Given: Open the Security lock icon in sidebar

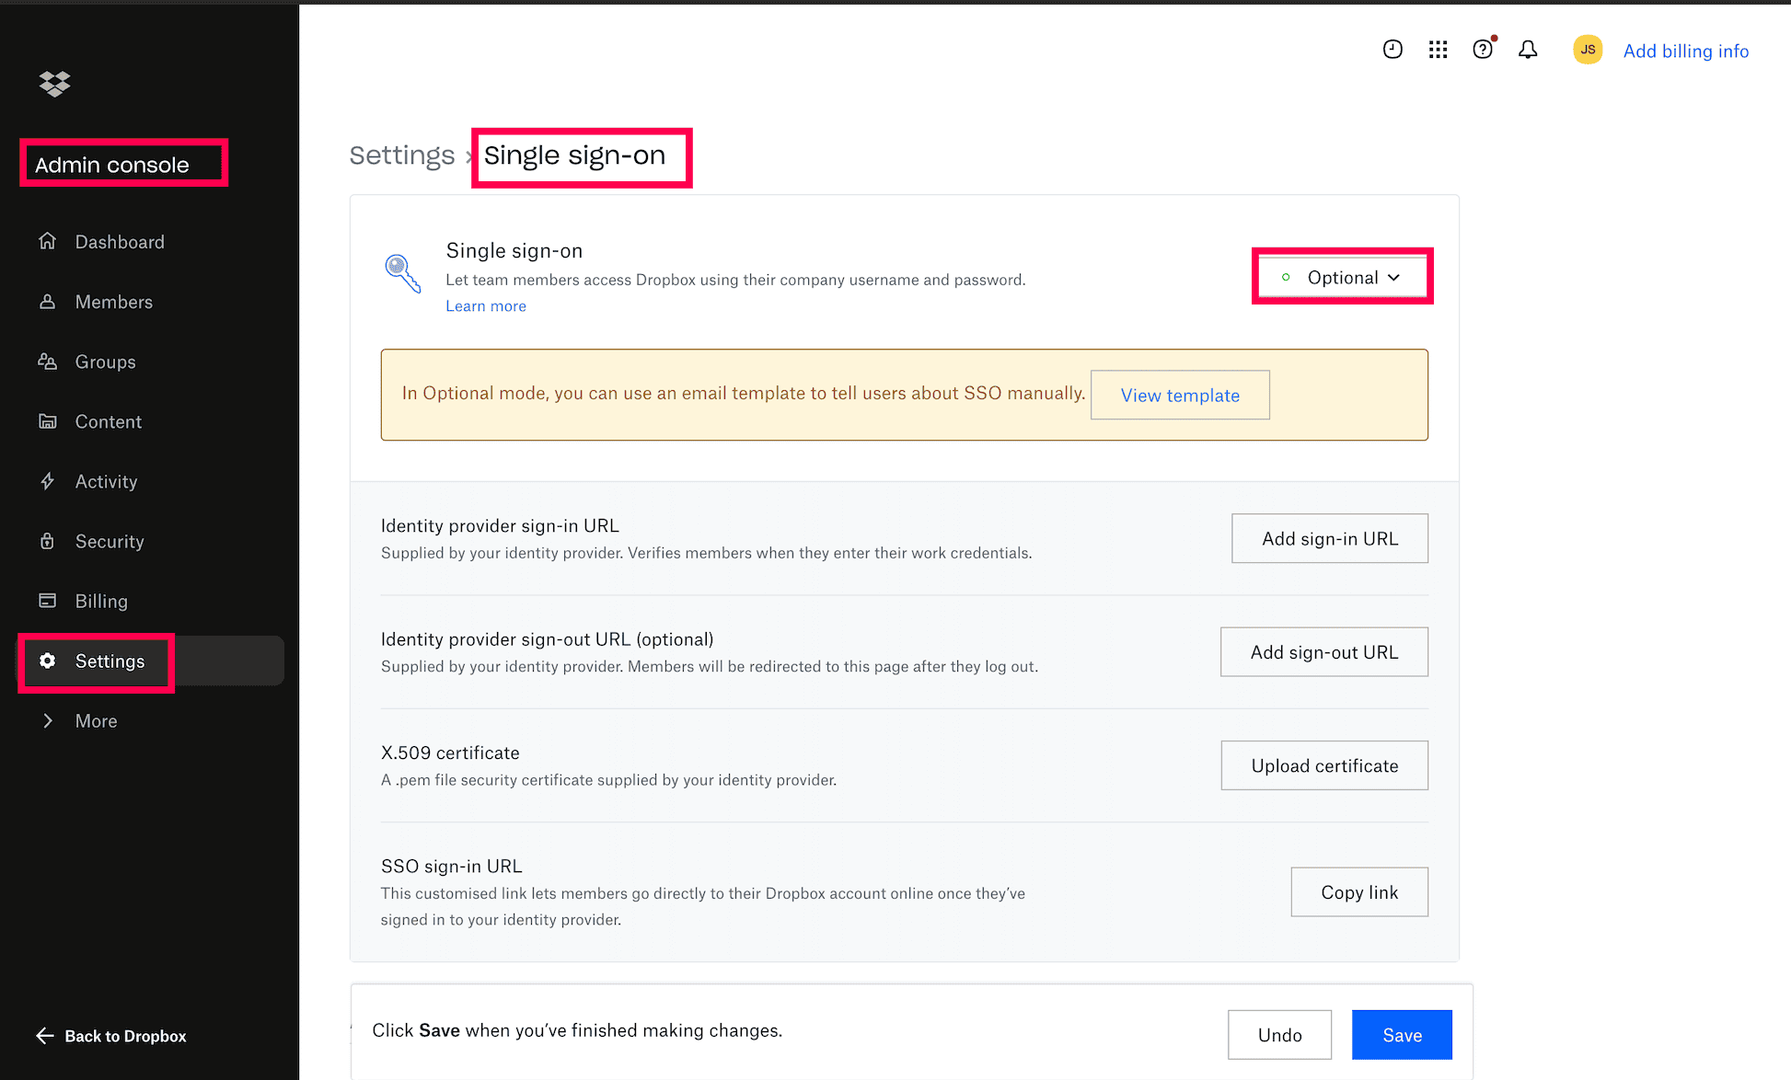Looking at the screenshot, I should pyautogui.click(x=48, y=541).
